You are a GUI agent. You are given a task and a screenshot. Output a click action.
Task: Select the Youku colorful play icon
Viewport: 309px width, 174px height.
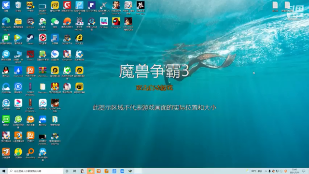(18, 104)
